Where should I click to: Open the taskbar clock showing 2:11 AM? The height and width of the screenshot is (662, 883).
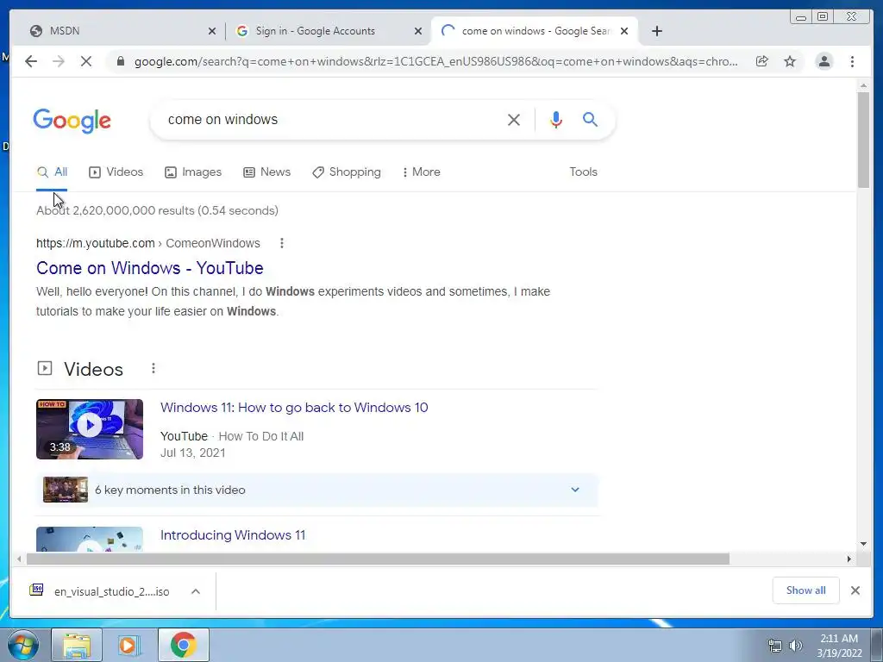[839, 646]
